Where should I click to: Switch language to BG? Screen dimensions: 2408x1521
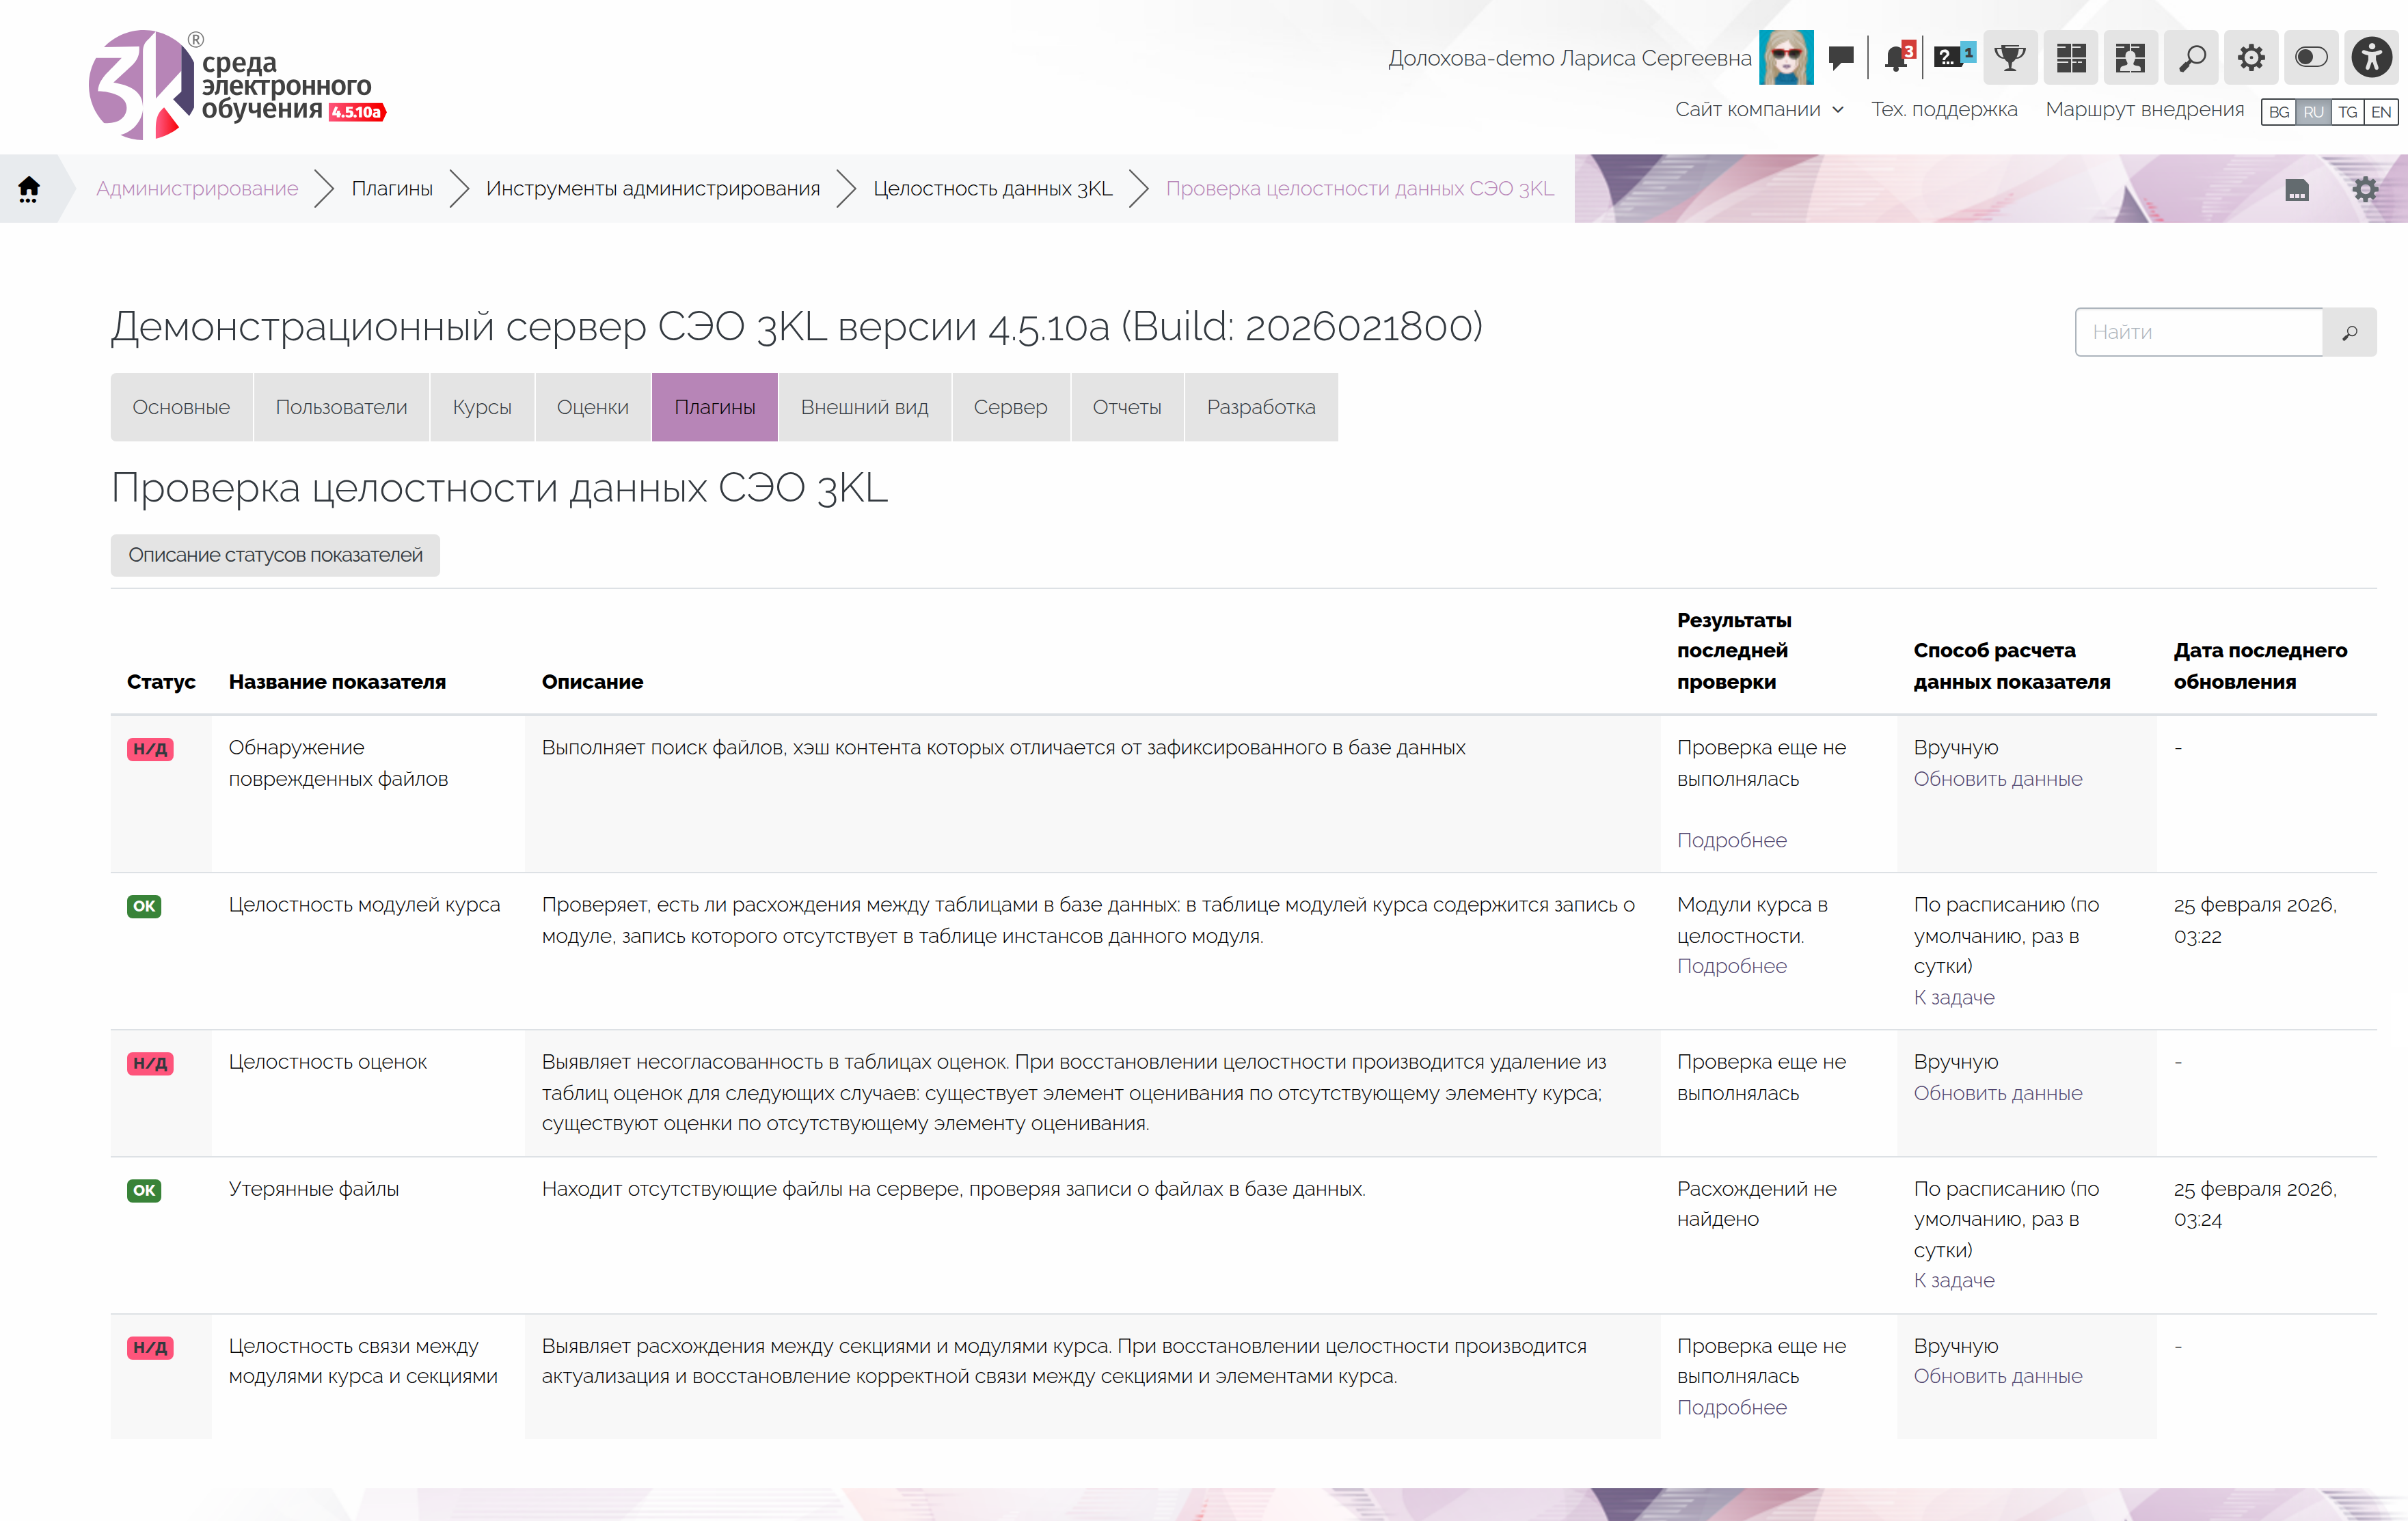[x=2279, y=112]
